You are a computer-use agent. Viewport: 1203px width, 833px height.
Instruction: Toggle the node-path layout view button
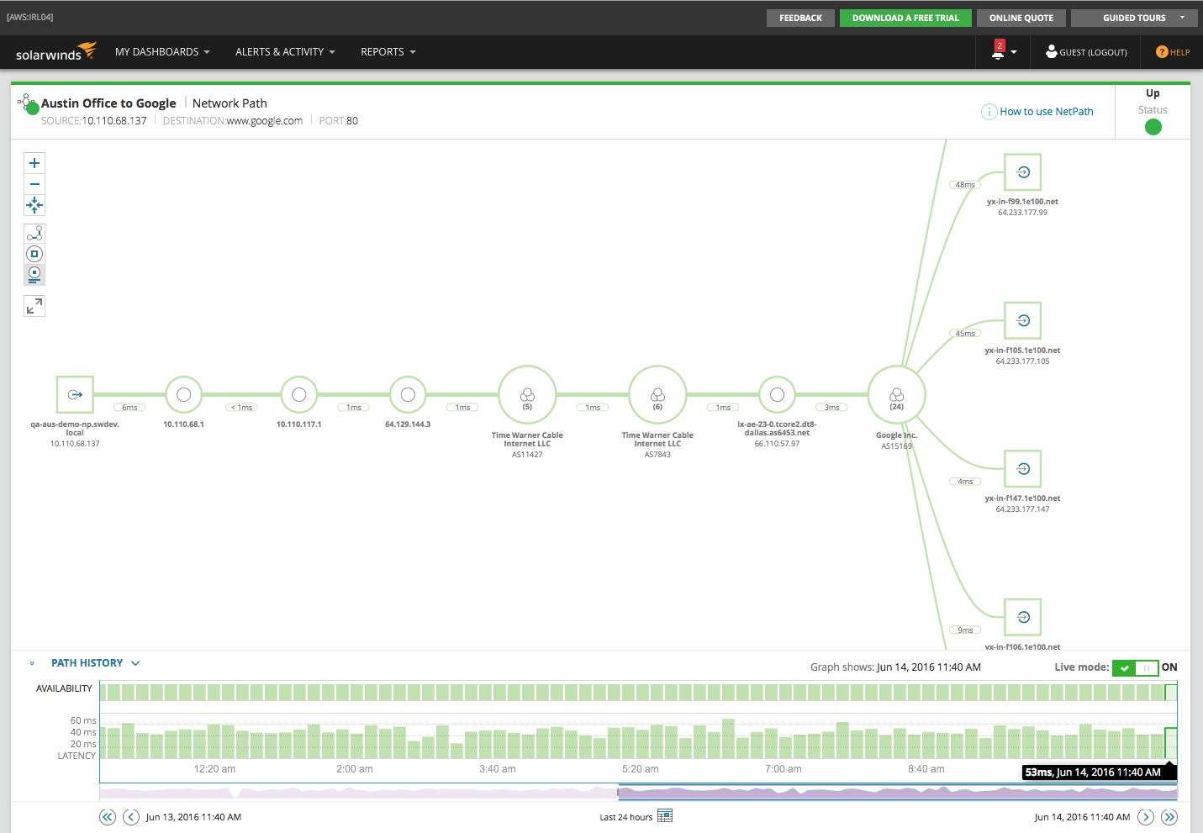(34, 233)
